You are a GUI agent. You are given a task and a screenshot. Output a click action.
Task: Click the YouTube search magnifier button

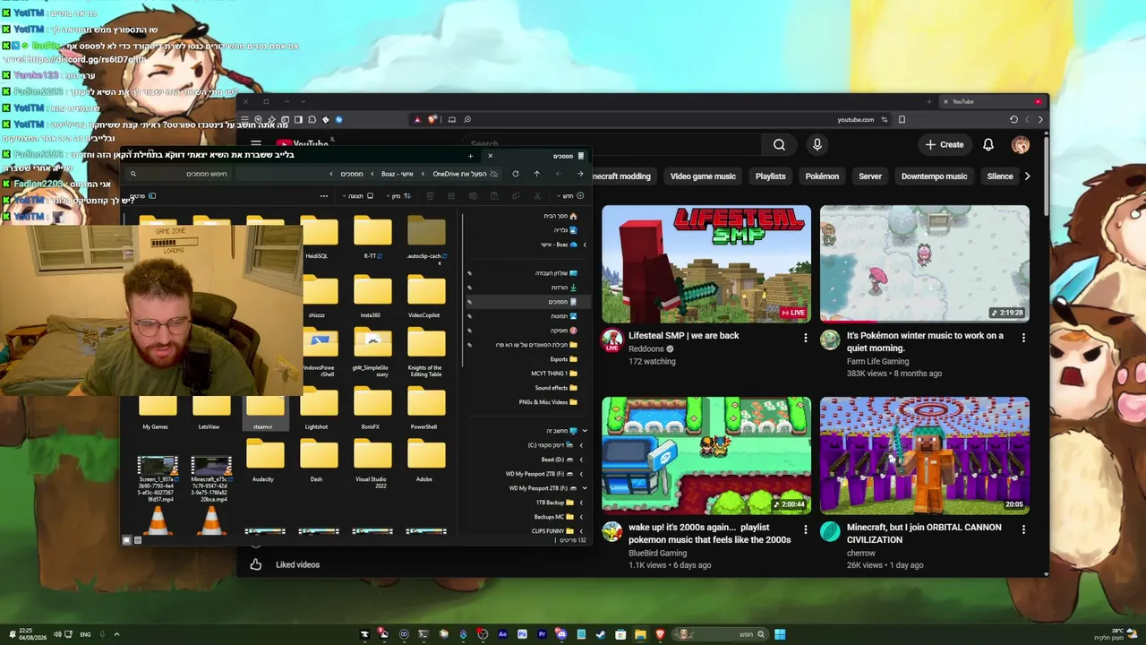779,144
